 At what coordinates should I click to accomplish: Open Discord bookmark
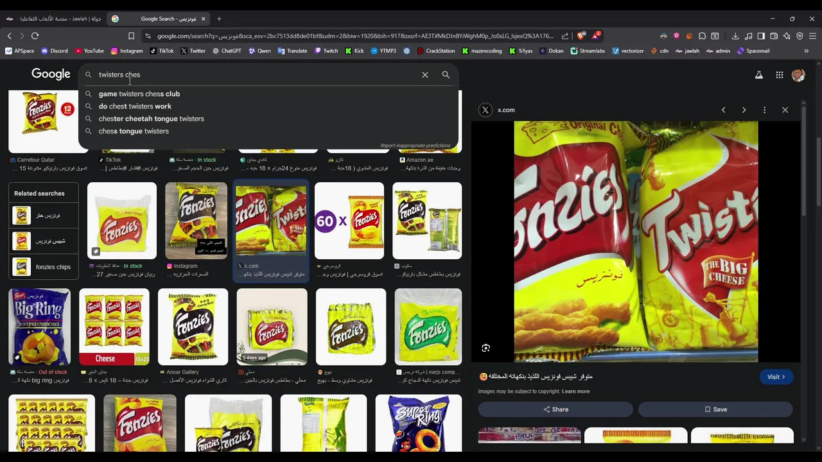pyautogui.click(x=54, y=51)
